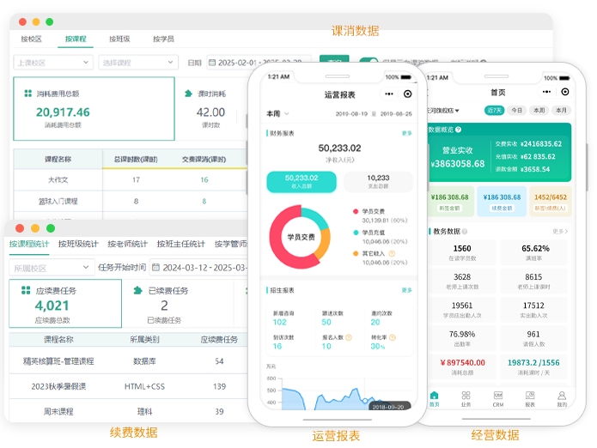This screenshot has height=448, width=597.
Task: Open the 1452/6452 card
Action: point(551,201)
